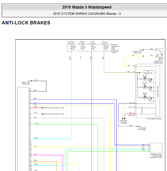Click the 'LT GRN' wire label at pin R
The image size is (167, 171).
[x=36, y=123]
